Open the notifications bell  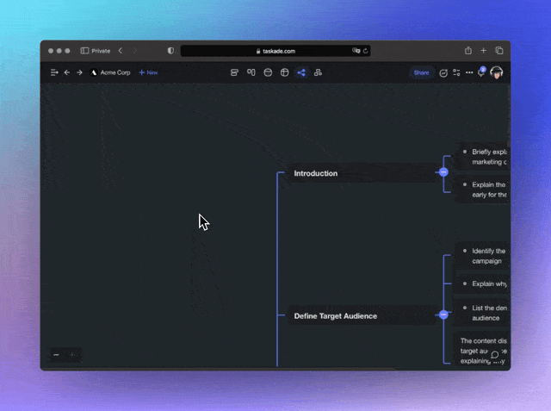481,73
